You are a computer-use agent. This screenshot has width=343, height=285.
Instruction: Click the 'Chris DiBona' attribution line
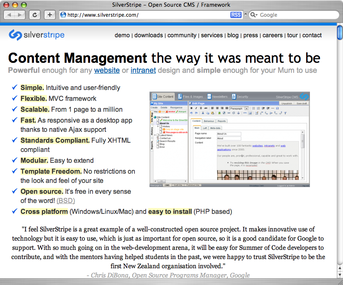point(168,275)
